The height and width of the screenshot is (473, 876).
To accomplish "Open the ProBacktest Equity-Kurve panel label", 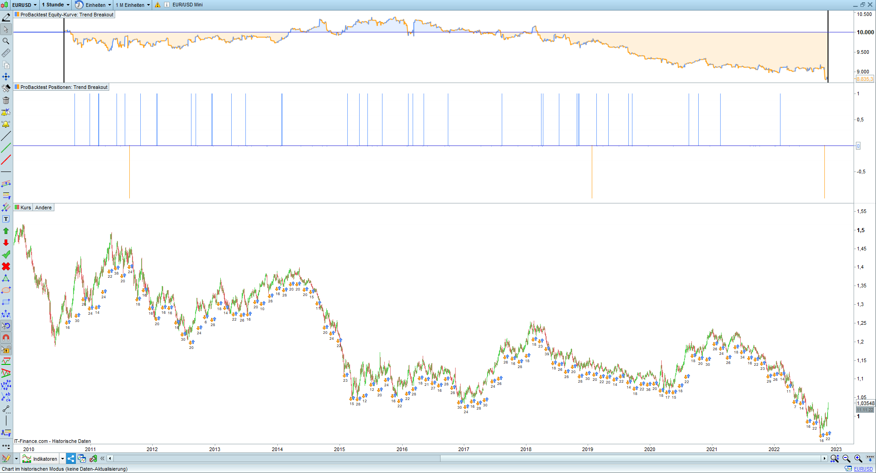I will pyautogui.click(x=64, y=15).
